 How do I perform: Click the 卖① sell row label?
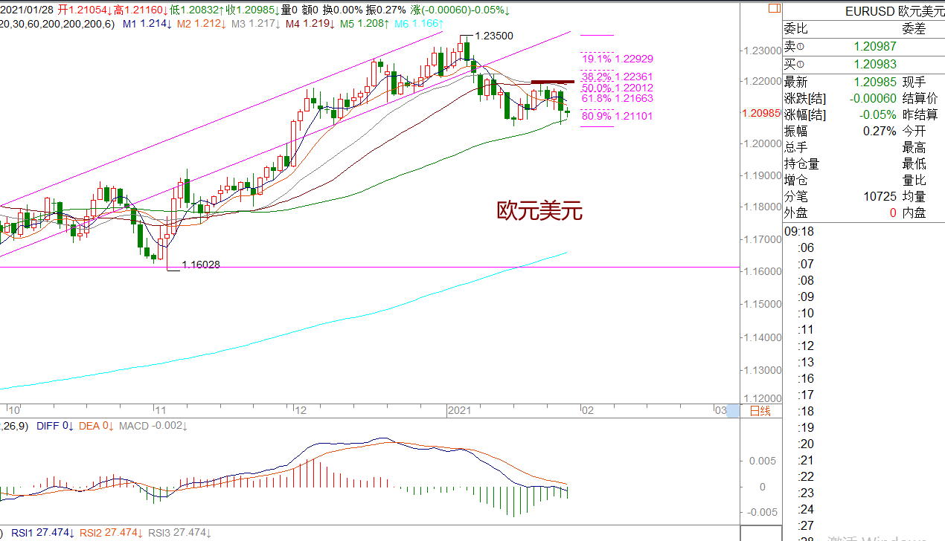[x=795, y=46]
